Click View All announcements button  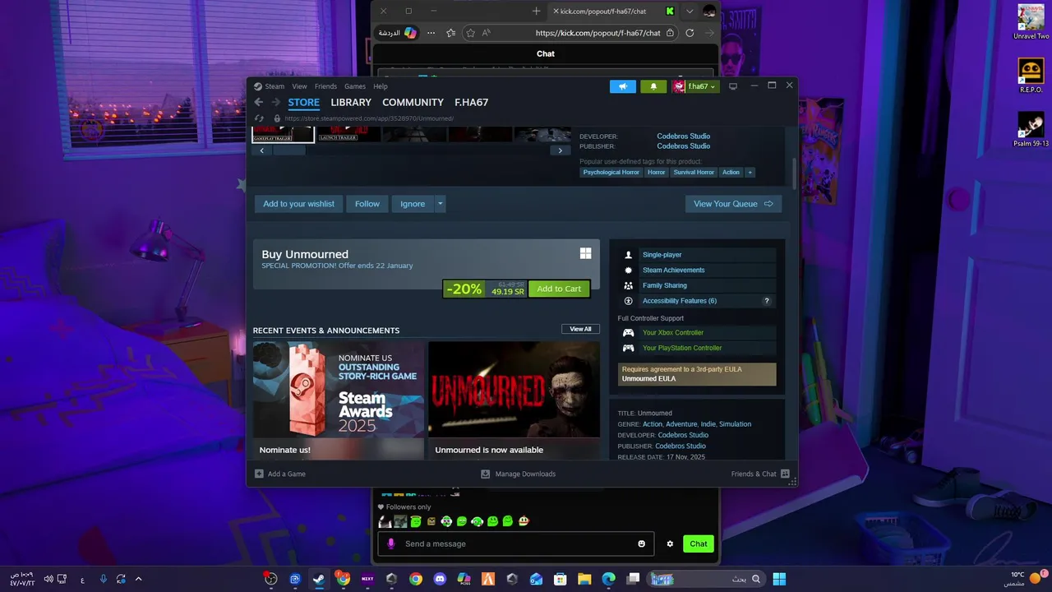[580, 329]
